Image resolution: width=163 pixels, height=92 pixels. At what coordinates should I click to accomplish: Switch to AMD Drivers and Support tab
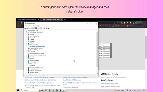pos(51,19)
